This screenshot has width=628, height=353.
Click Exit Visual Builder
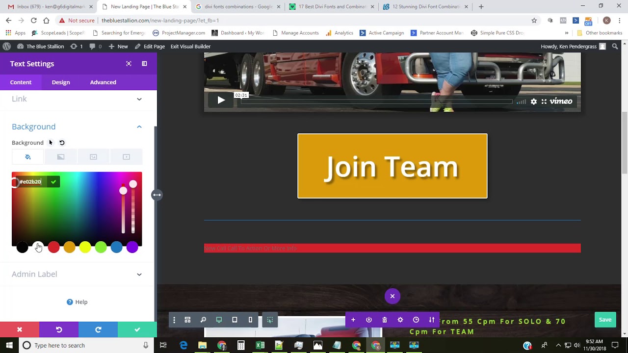point(190,47)
